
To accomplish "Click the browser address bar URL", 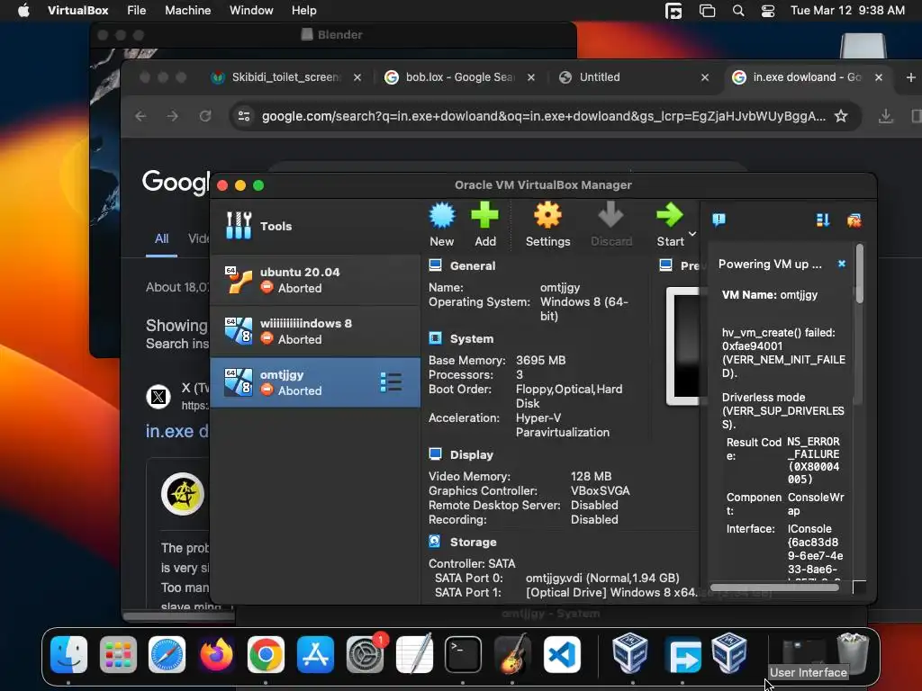I will point(543,116).
